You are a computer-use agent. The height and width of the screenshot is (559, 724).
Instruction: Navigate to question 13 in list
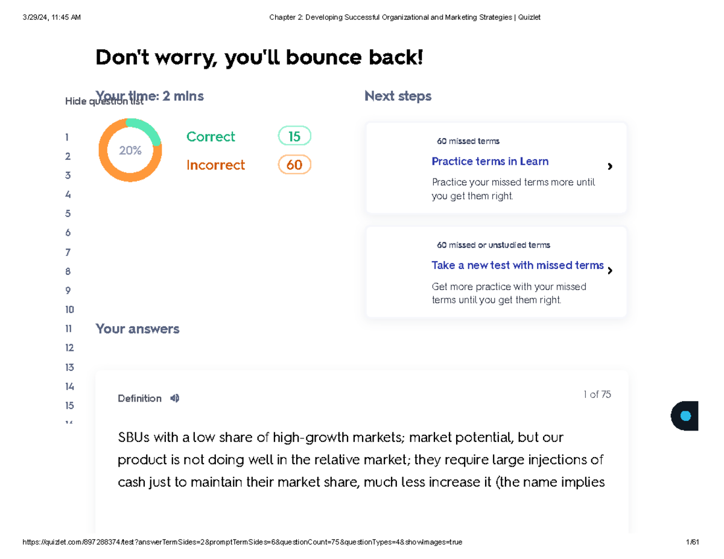(x=69, y=367)
